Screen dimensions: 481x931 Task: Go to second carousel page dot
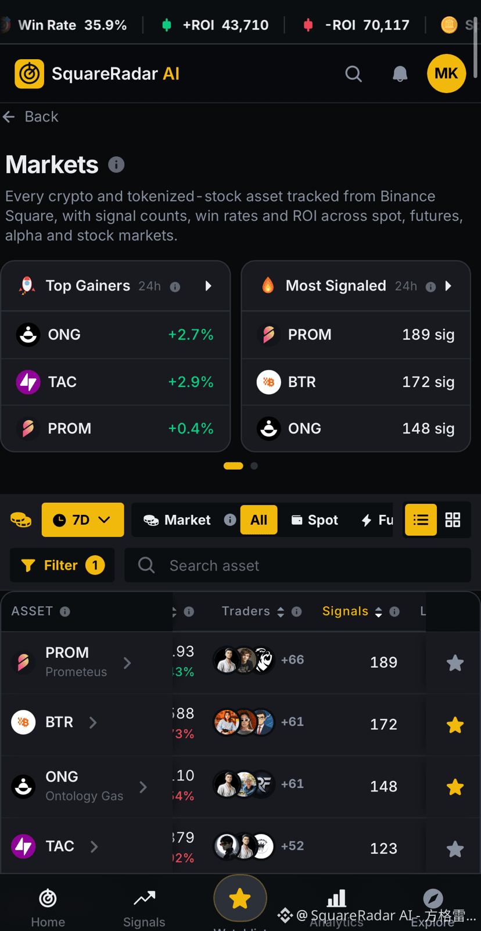pyautogui.click(x=254, y=465)
